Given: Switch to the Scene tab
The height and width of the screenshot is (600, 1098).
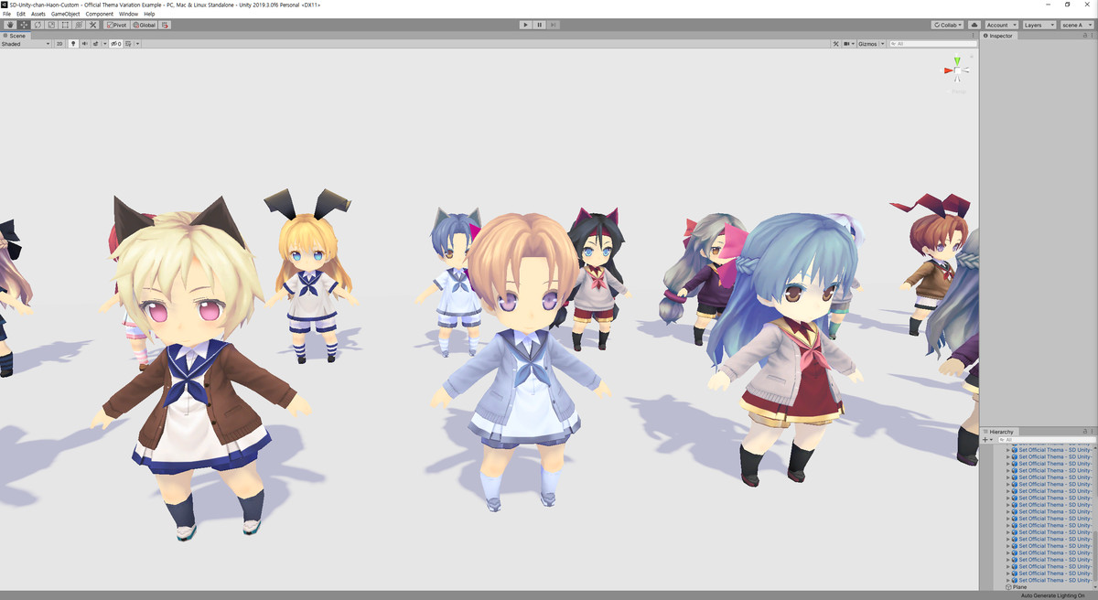Looking at the screenshot, I should pos(16,36).
